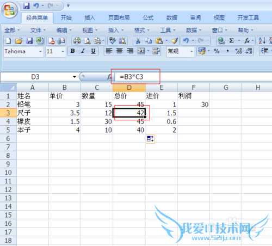Run spelling check

click(112, 41)
